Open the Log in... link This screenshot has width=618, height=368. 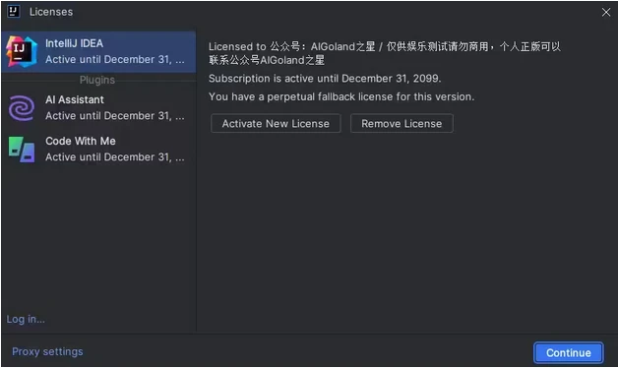pos(26,319)
